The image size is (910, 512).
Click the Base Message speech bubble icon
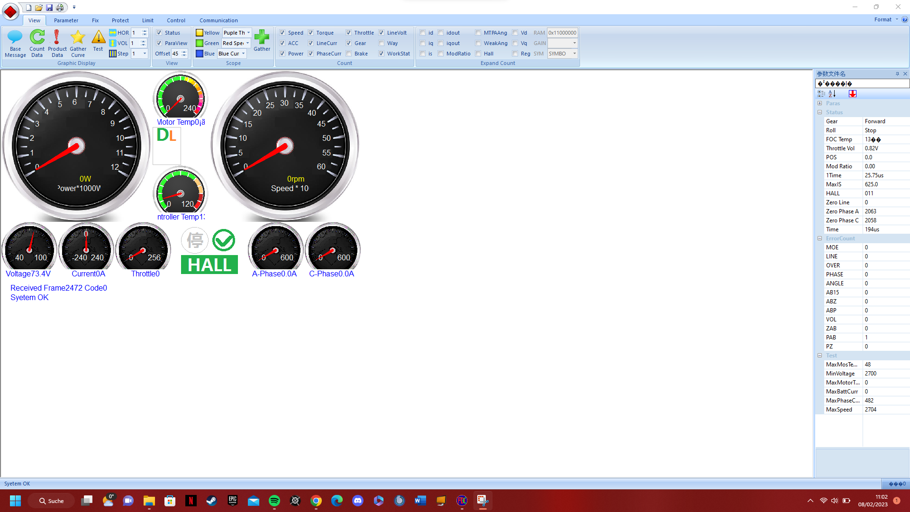click(15, 37)
